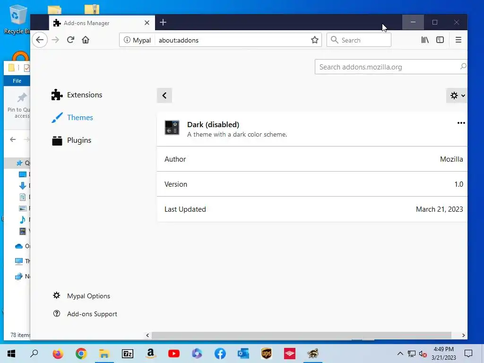This screenshot has width=484, height=363.
Task: Open the hamburger application menu
Action: (x=458, y=40)
